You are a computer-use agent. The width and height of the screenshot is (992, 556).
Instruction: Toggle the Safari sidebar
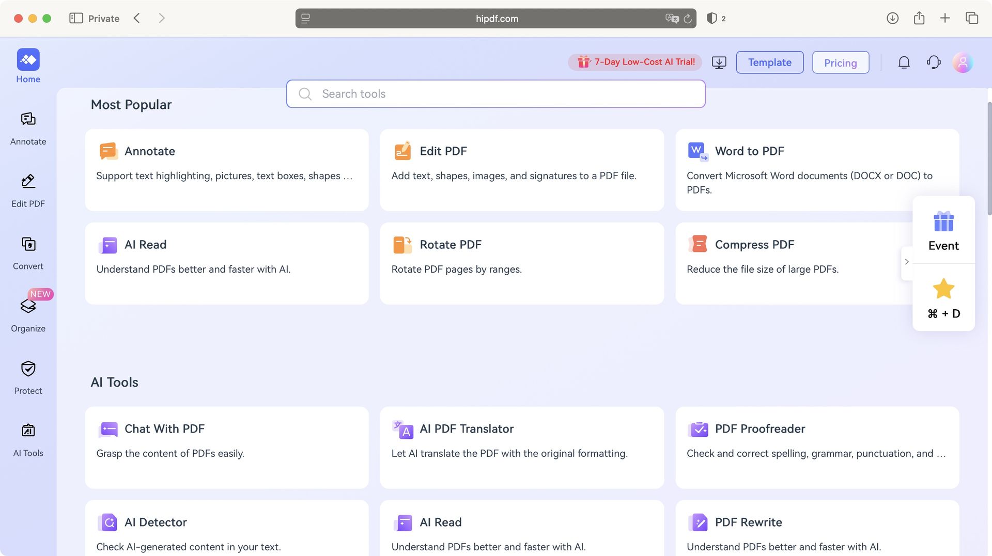pos(75,18)
